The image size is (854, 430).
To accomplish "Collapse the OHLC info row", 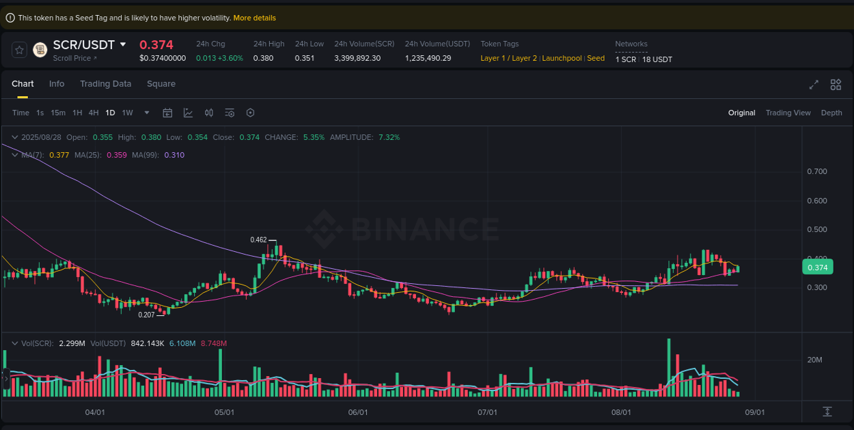I will coord(14,137).
